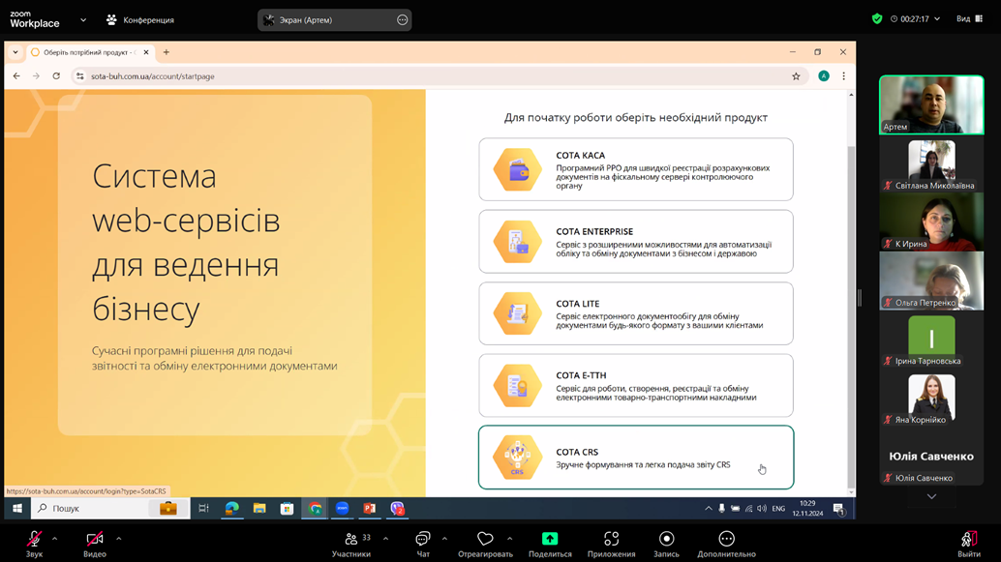Leave meeting with Выйти
The width and height of the screenshot is (1001, 562).
click(x=968, y=544)
